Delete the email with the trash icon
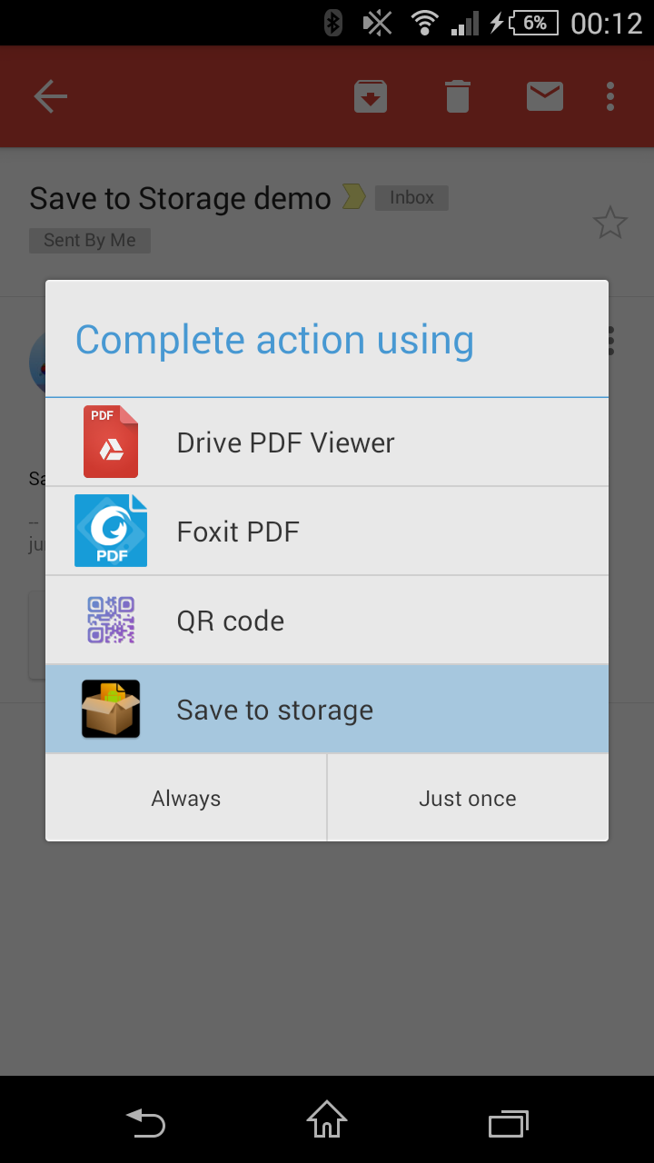This screenshot has width=654, height=1163. tap(457, 95)
